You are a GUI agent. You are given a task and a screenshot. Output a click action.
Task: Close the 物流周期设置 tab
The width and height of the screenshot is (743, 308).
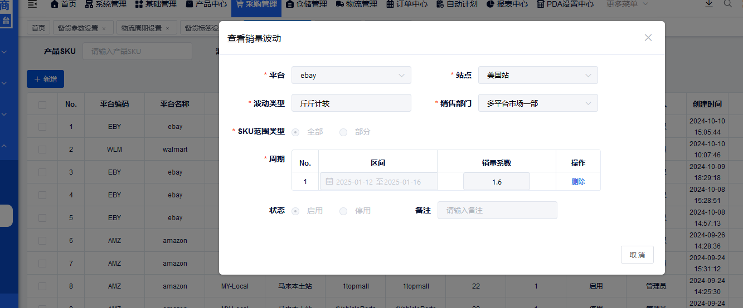[168, 28]
